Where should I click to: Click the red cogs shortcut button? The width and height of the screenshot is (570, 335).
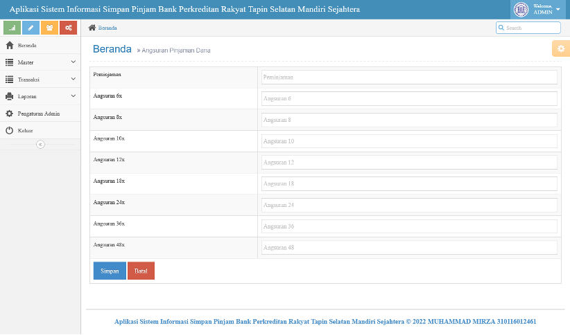(x=69, y=28)
